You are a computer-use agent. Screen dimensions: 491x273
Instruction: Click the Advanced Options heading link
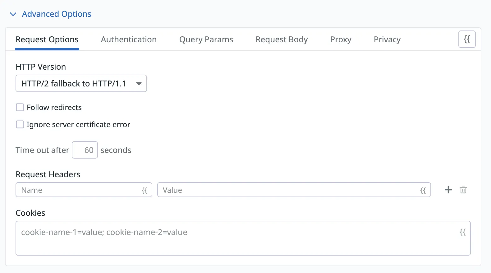(x=57, y=14)
